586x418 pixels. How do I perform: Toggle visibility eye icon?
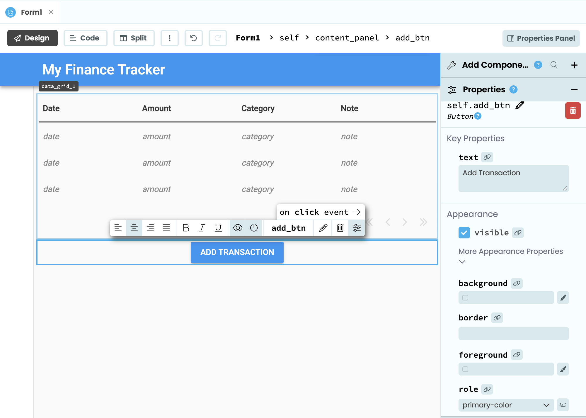238,228
